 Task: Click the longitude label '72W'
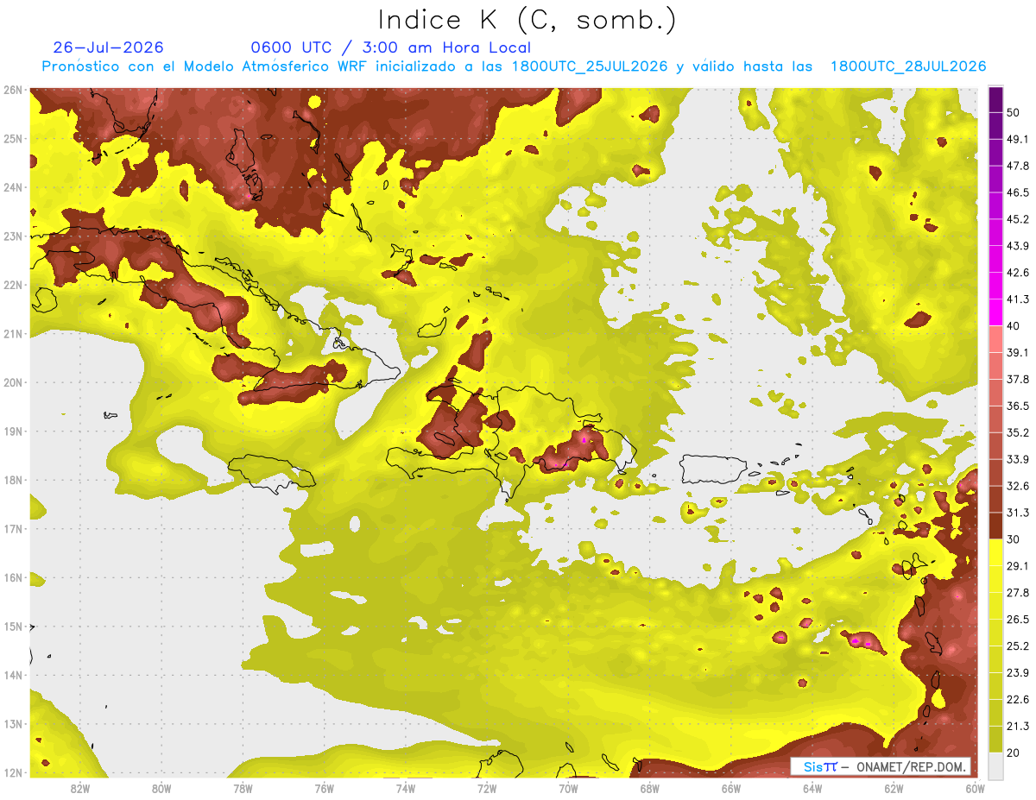click(487, 789)
